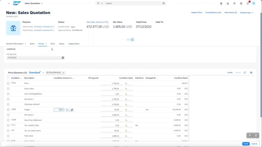Select the Net Value 2 row checkbox
Viewport: 262px width, 147px height.
(8, 115)
